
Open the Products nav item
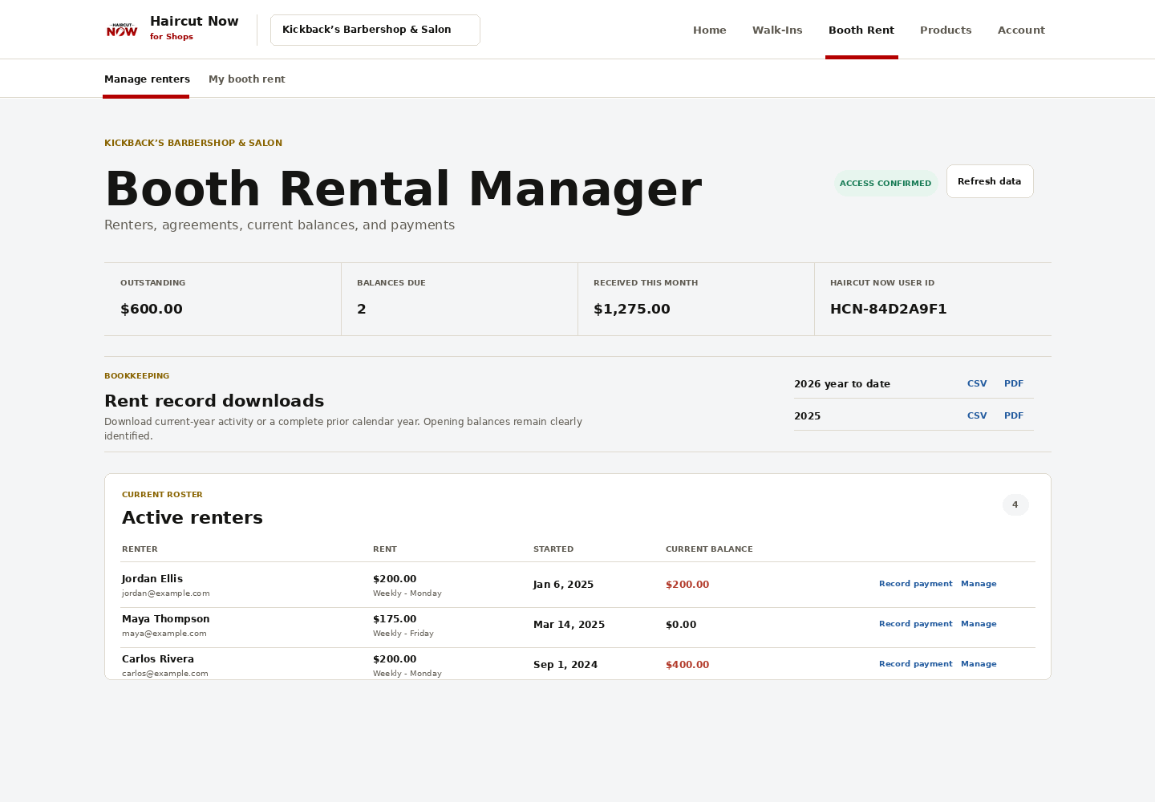[x=946, y=30]
